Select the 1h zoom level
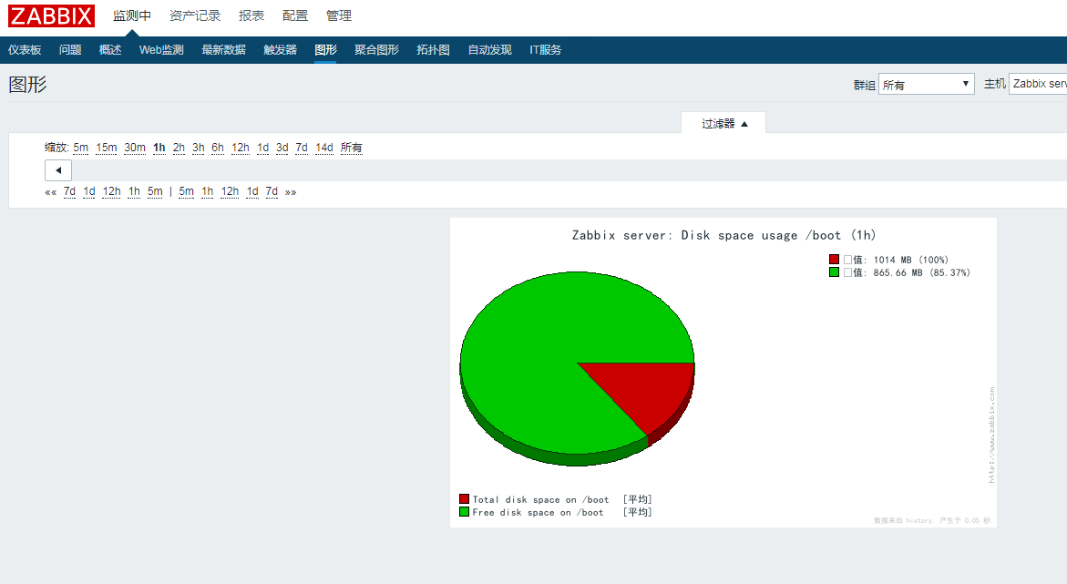The width and height of the screenshot is (1067, 584). coord(159,147)
